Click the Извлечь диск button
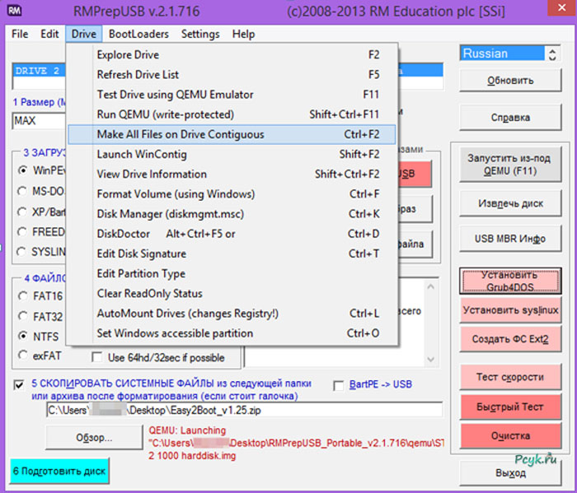Screen dimensions: 577x493 pyautogui.click(x=510, y=203)
